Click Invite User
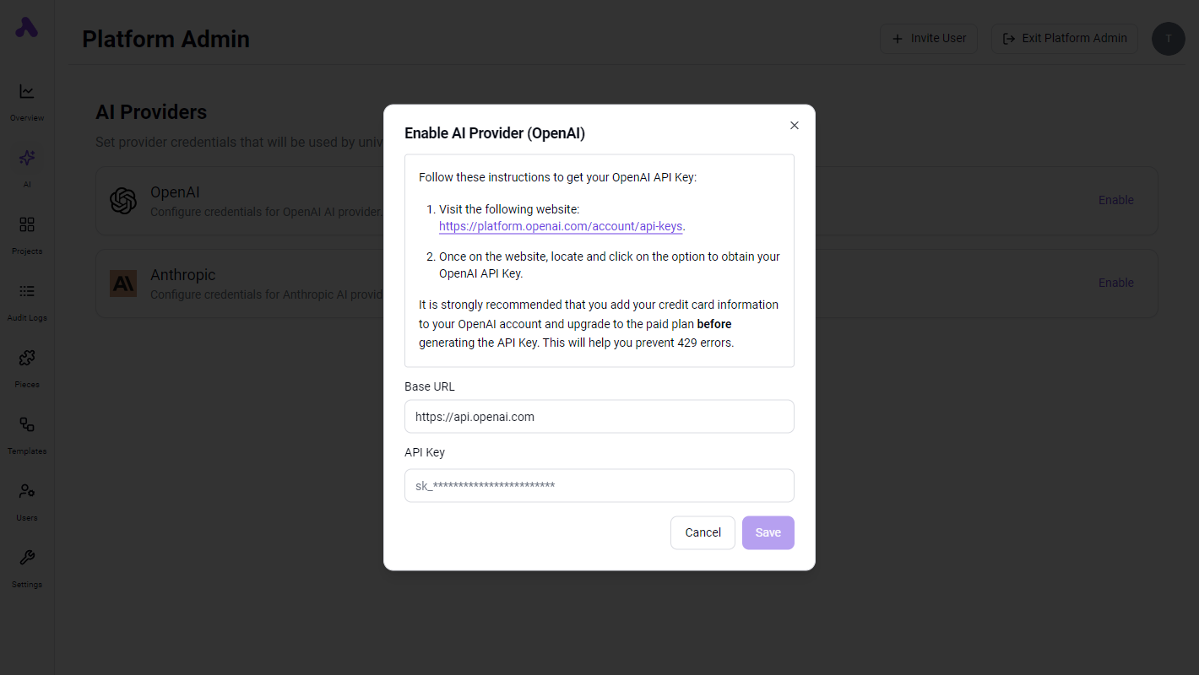The image size is (1199, 675). (929, 38)
